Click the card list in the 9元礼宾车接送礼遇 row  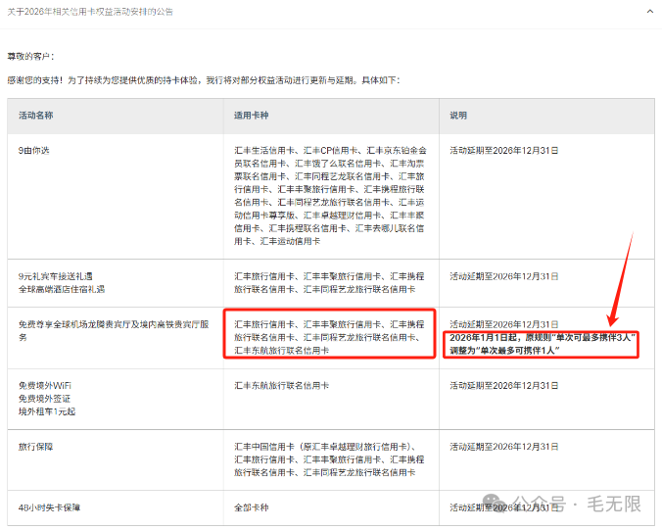pyautogui.click(x=329, y=282)
